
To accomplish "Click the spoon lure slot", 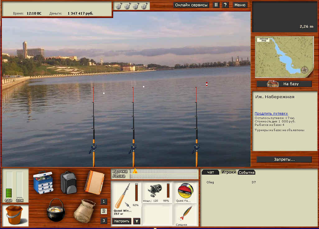I will click(185, 215).
